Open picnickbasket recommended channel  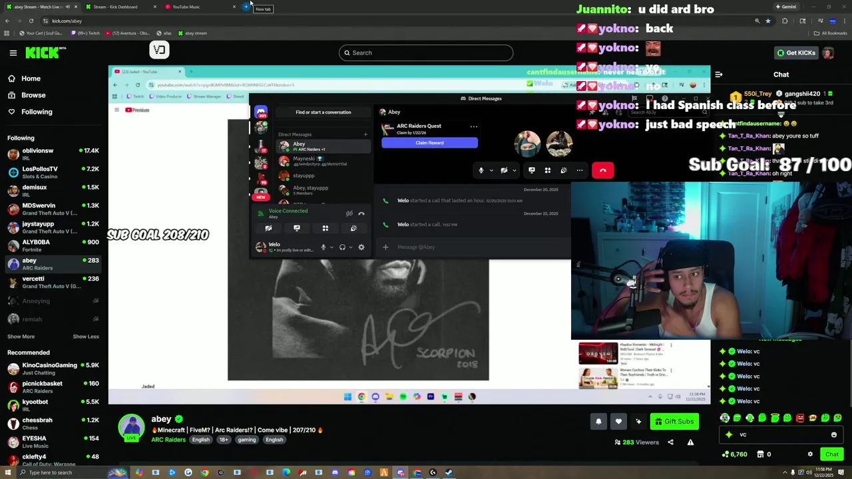pyautogui.click(x=53, y=387)
